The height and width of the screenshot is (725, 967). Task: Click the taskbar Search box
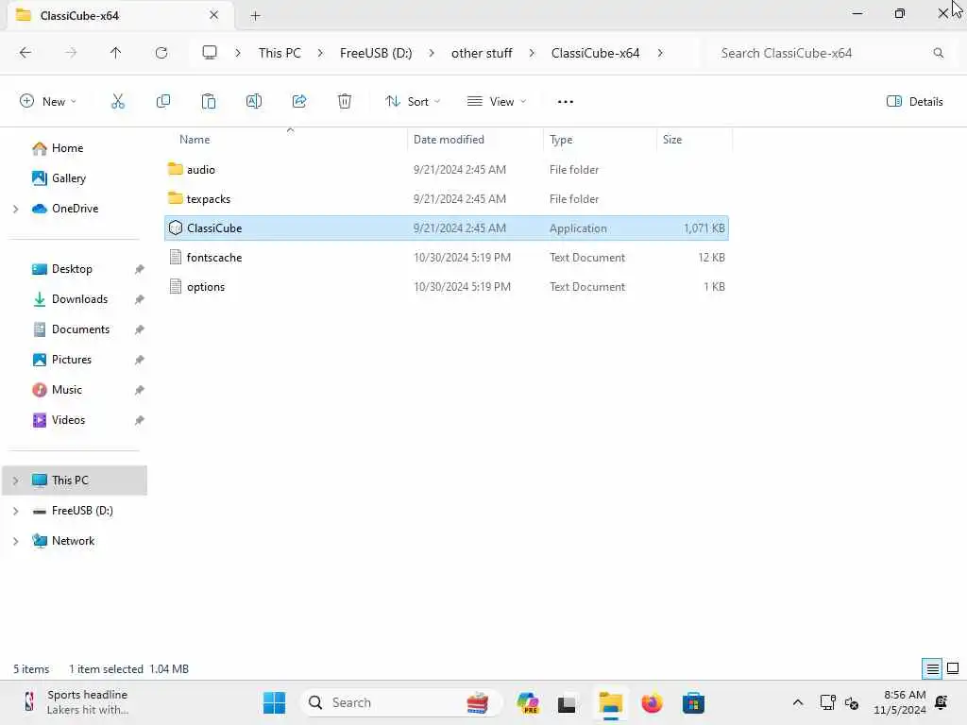pyautogui.click(x=400, y=702)
